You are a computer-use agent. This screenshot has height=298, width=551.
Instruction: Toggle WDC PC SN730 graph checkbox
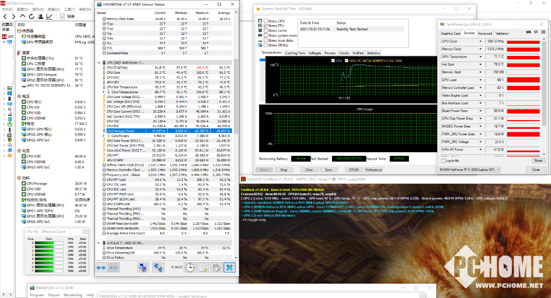tap(347, 61)
